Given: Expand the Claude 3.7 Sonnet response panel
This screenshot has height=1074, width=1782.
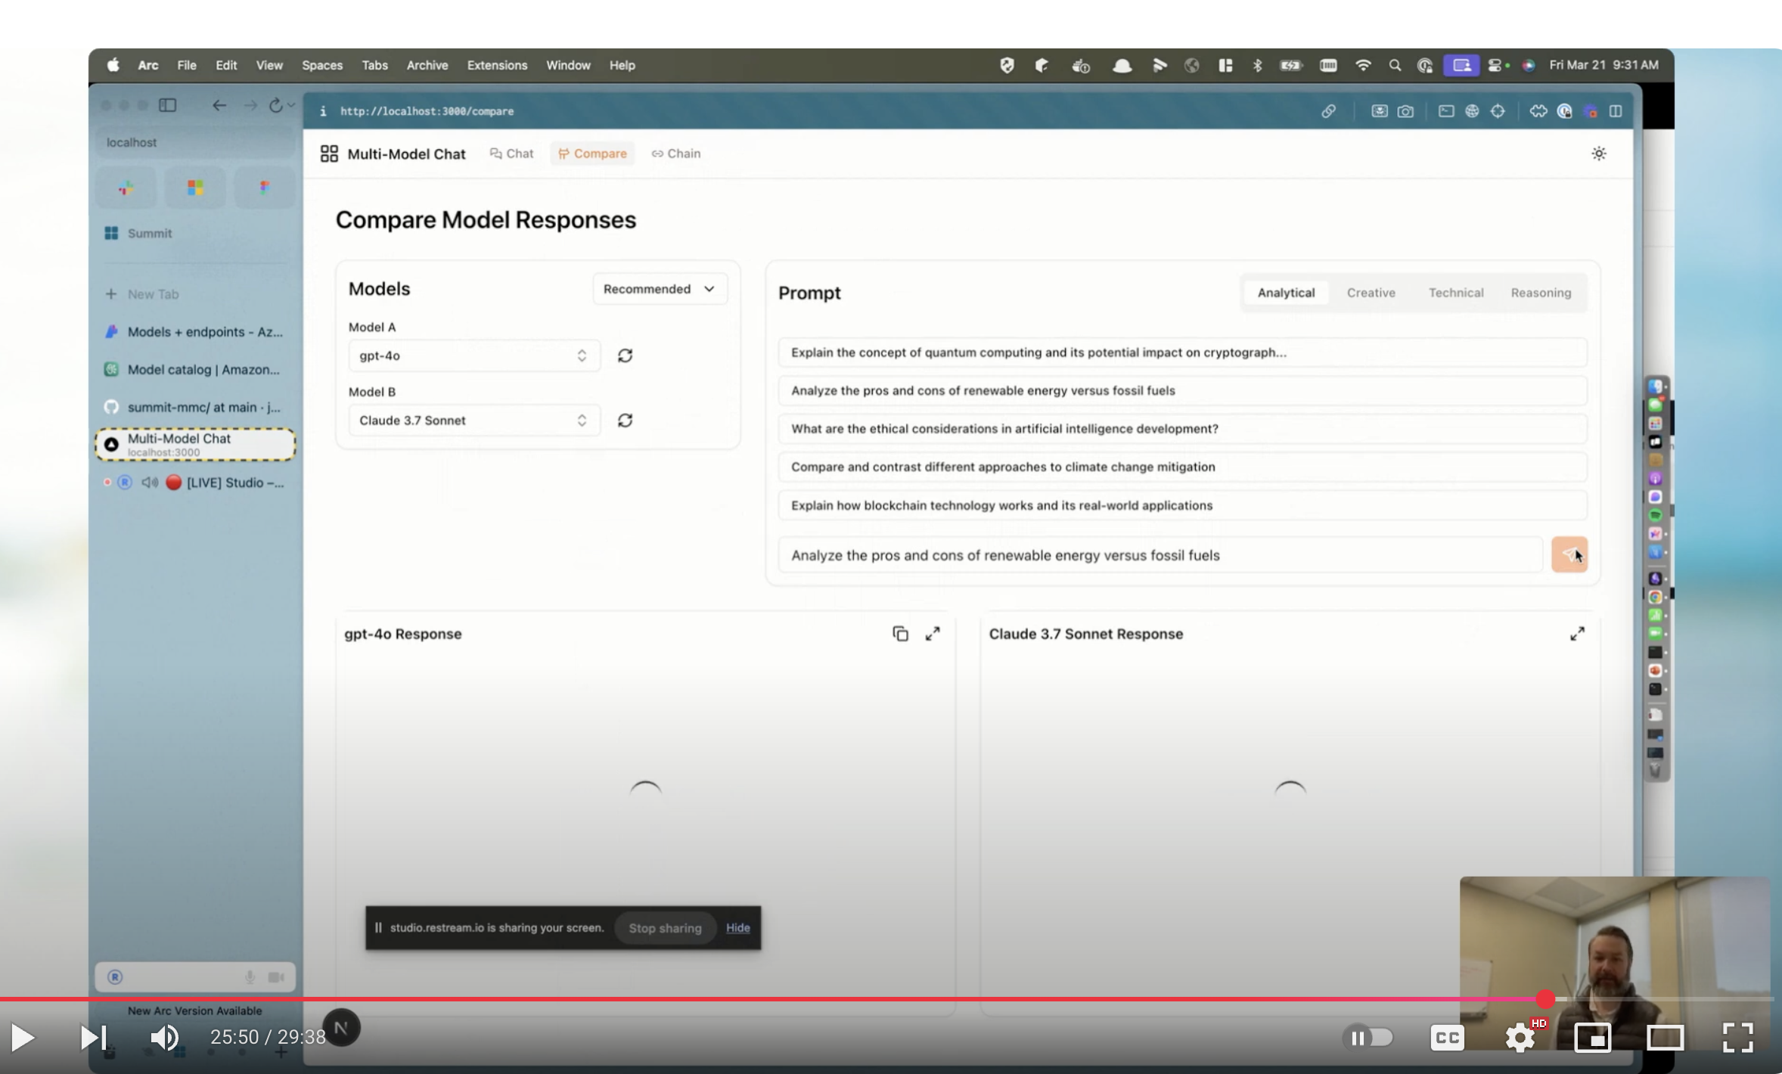Looking at the screenshot, I should (1578, 634).
